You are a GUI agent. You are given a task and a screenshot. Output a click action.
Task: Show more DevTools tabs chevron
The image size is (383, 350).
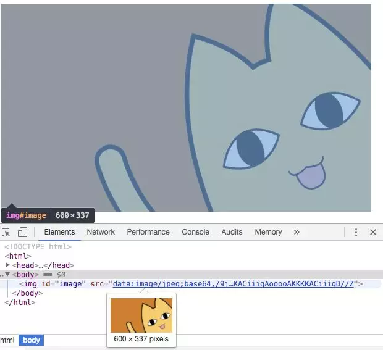[x=297, y=232]
